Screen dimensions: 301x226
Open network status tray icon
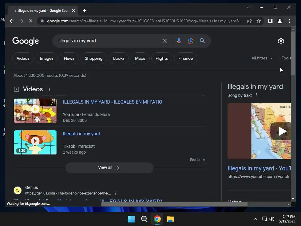point(265,219)
